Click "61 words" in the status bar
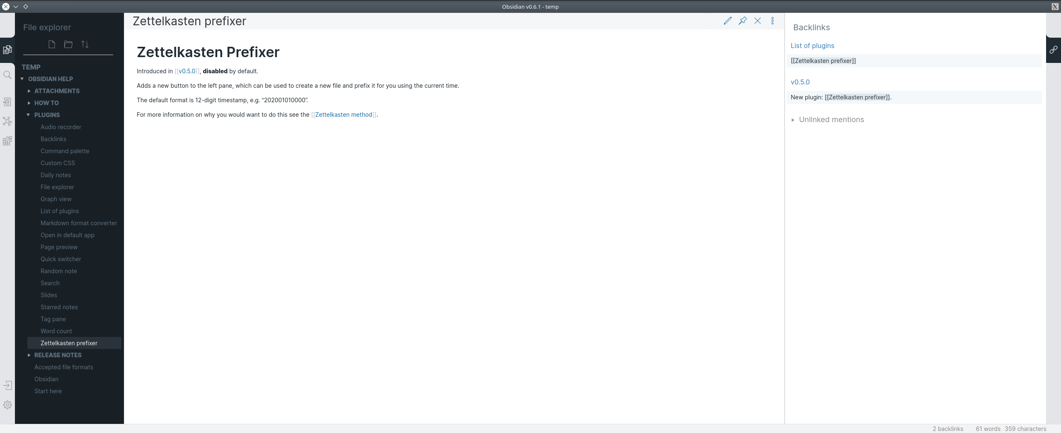The height and width of the screenshot is (433, 1061). (988, 429)
